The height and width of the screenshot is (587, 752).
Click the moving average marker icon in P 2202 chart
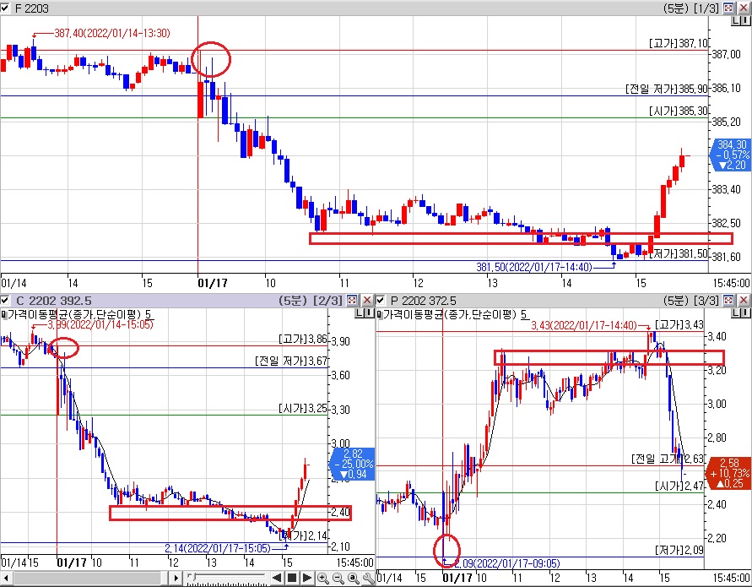(379, 314)
